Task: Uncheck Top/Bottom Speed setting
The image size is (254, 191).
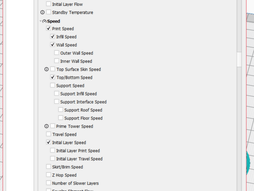Action: point(52,78)
